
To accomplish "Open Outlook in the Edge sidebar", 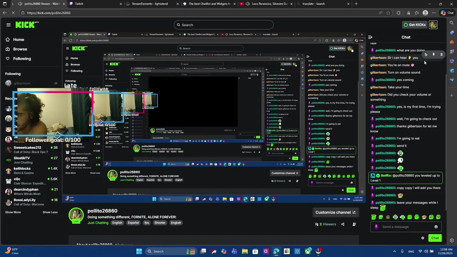I will [452, 70].
